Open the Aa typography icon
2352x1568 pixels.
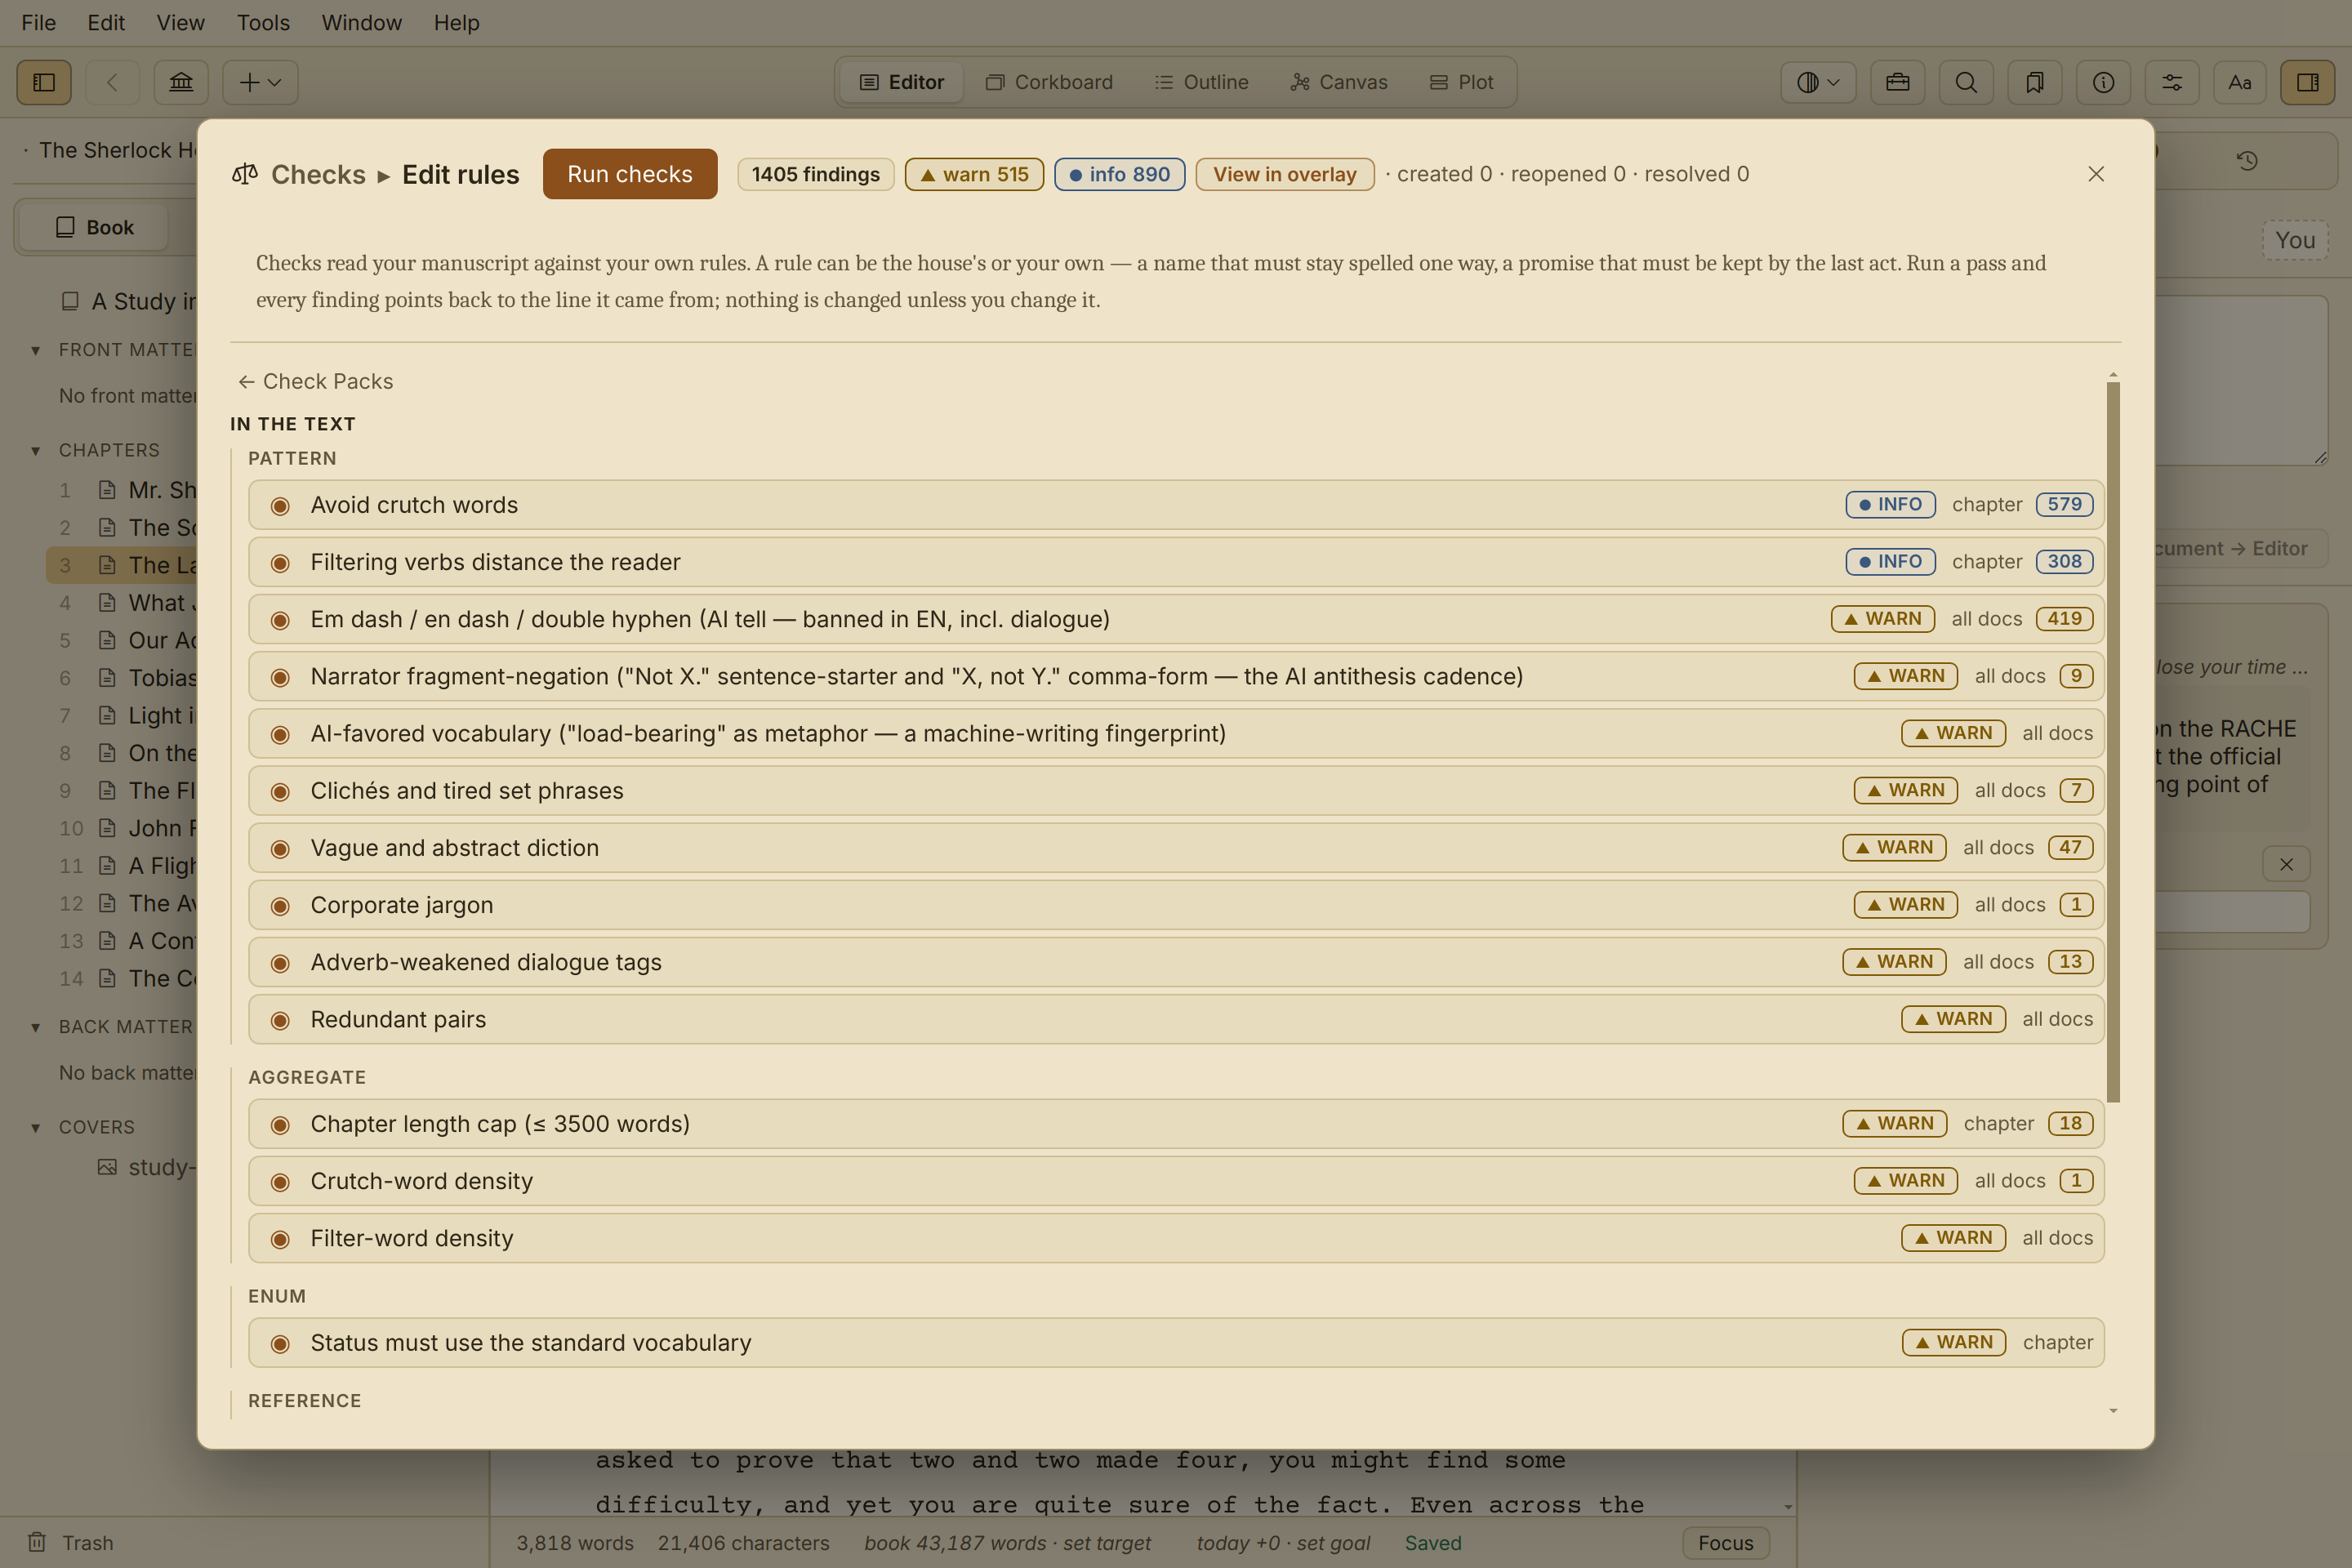[x=2240, y=82]
